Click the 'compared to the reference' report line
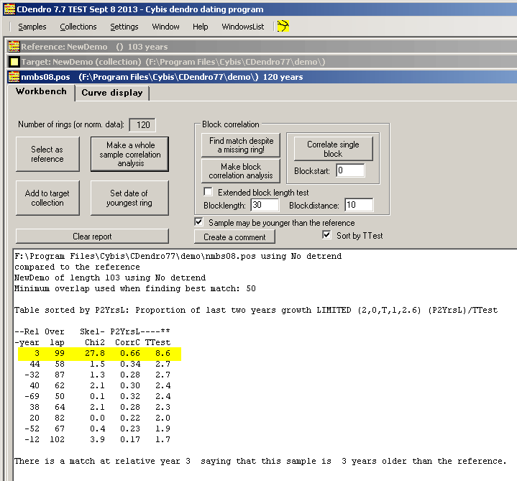 click(77, 267)
